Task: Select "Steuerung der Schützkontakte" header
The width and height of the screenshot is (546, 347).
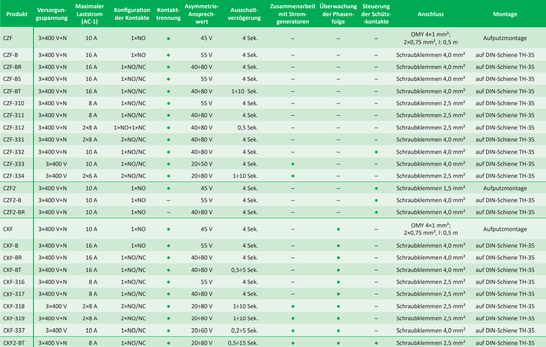Action: [x=376, y=14]
